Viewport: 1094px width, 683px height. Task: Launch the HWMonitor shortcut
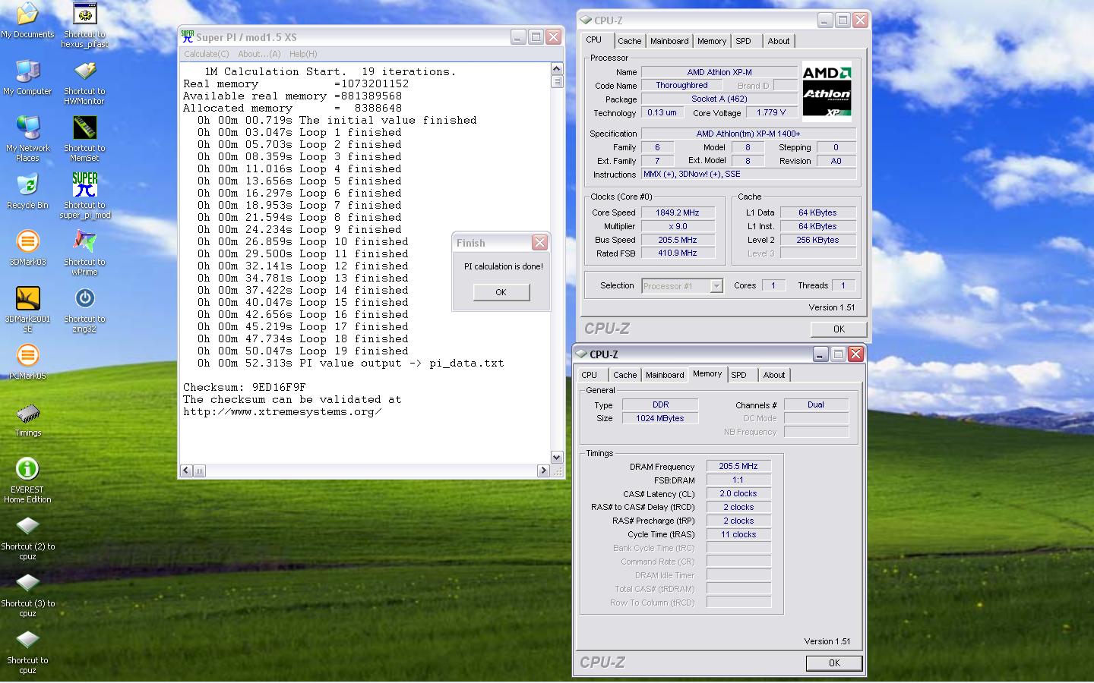[x=85, y=71]
